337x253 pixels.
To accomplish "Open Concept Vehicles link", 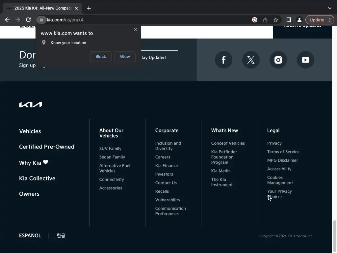I will (228, 143).
